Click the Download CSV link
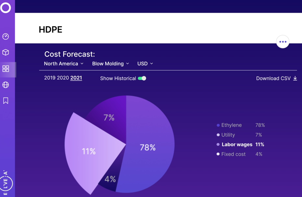Screen dimensions: 302x197 point(274,79)
